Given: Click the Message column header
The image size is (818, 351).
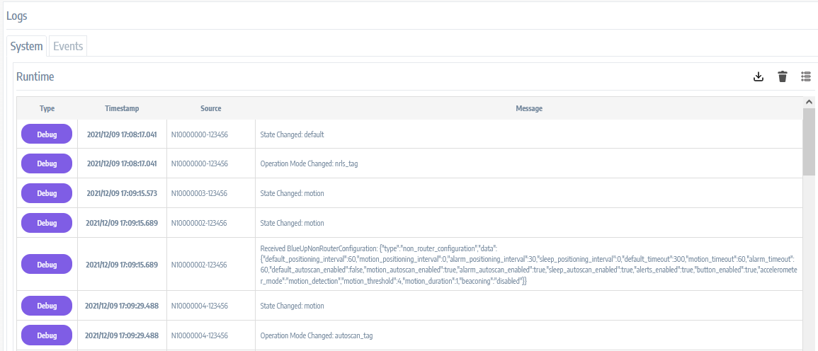Looking at the screenshot, I should pyautogui.click(x=529, y=108).
